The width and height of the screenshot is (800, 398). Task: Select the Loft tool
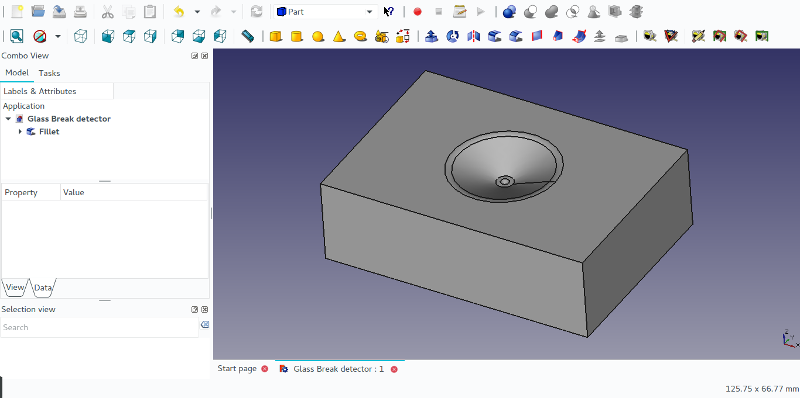(558, 36)
